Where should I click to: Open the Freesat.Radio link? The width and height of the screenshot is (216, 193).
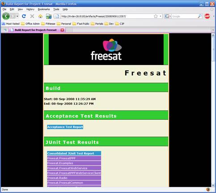click(x=57, y=178)
